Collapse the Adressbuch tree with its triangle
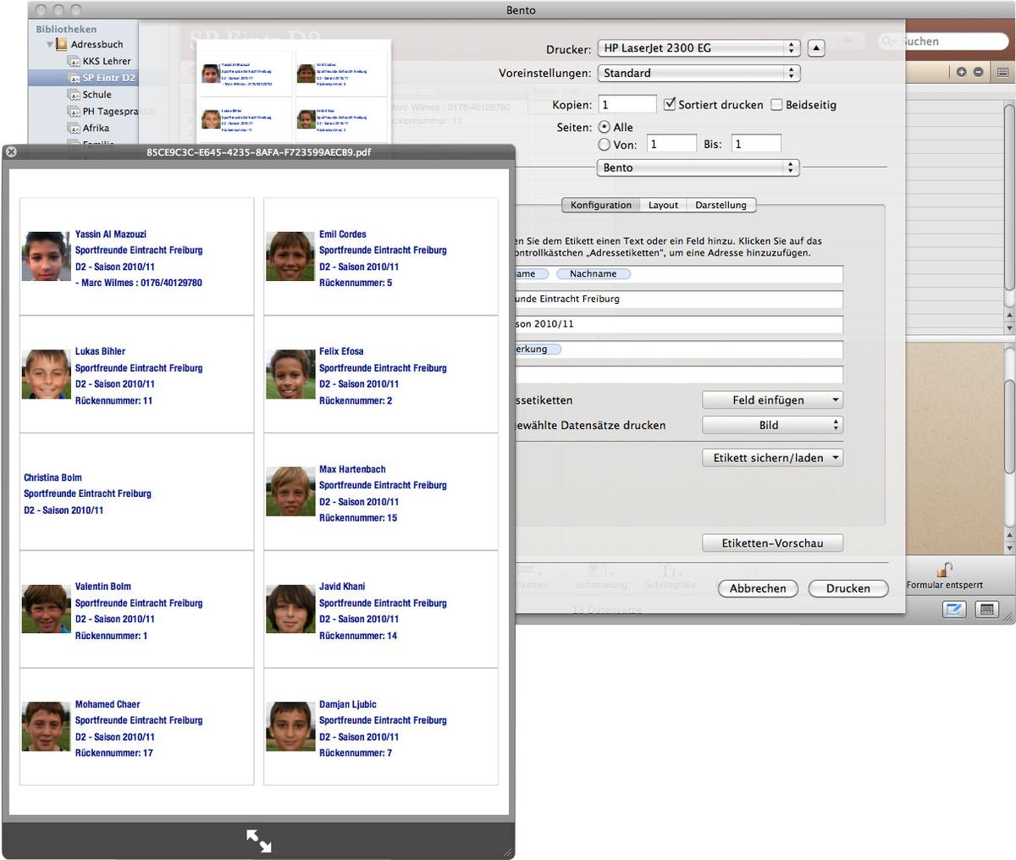This screenshot has height=860, width=1016. pos(50,44)
